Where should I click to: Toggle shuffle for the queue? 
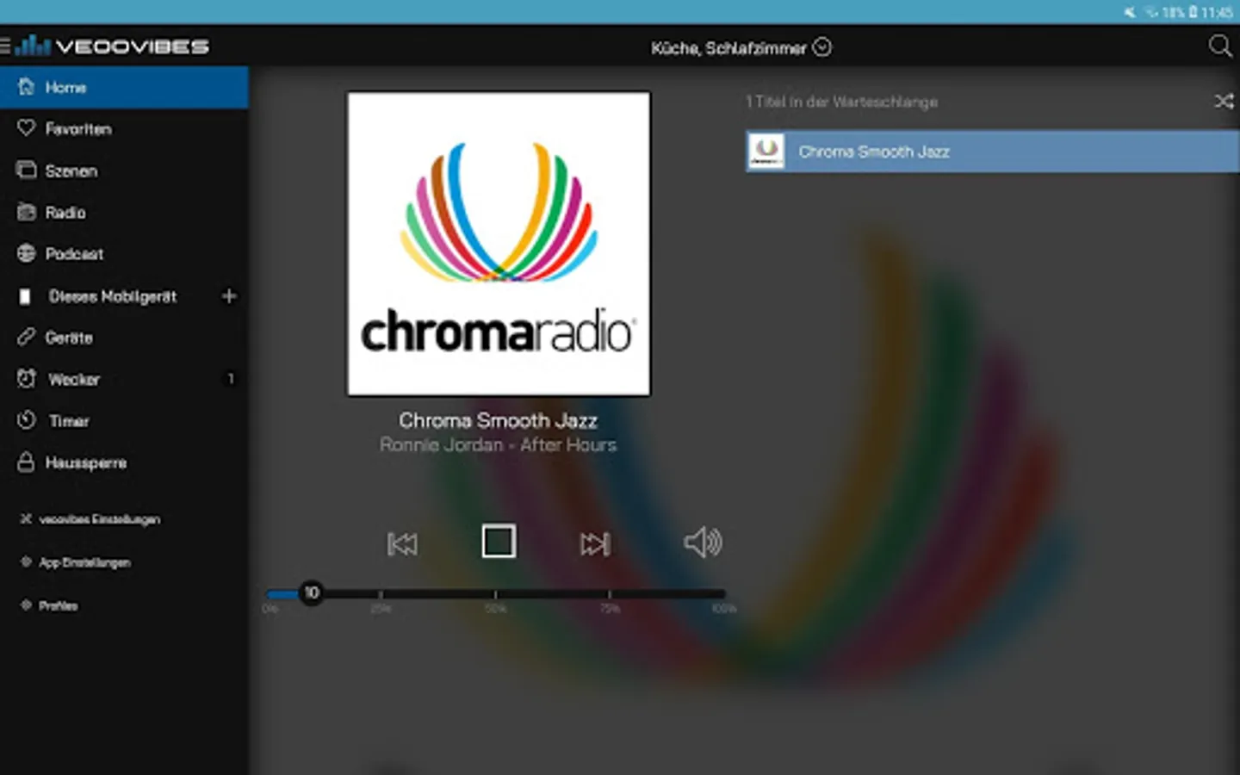coord(1224,102)
